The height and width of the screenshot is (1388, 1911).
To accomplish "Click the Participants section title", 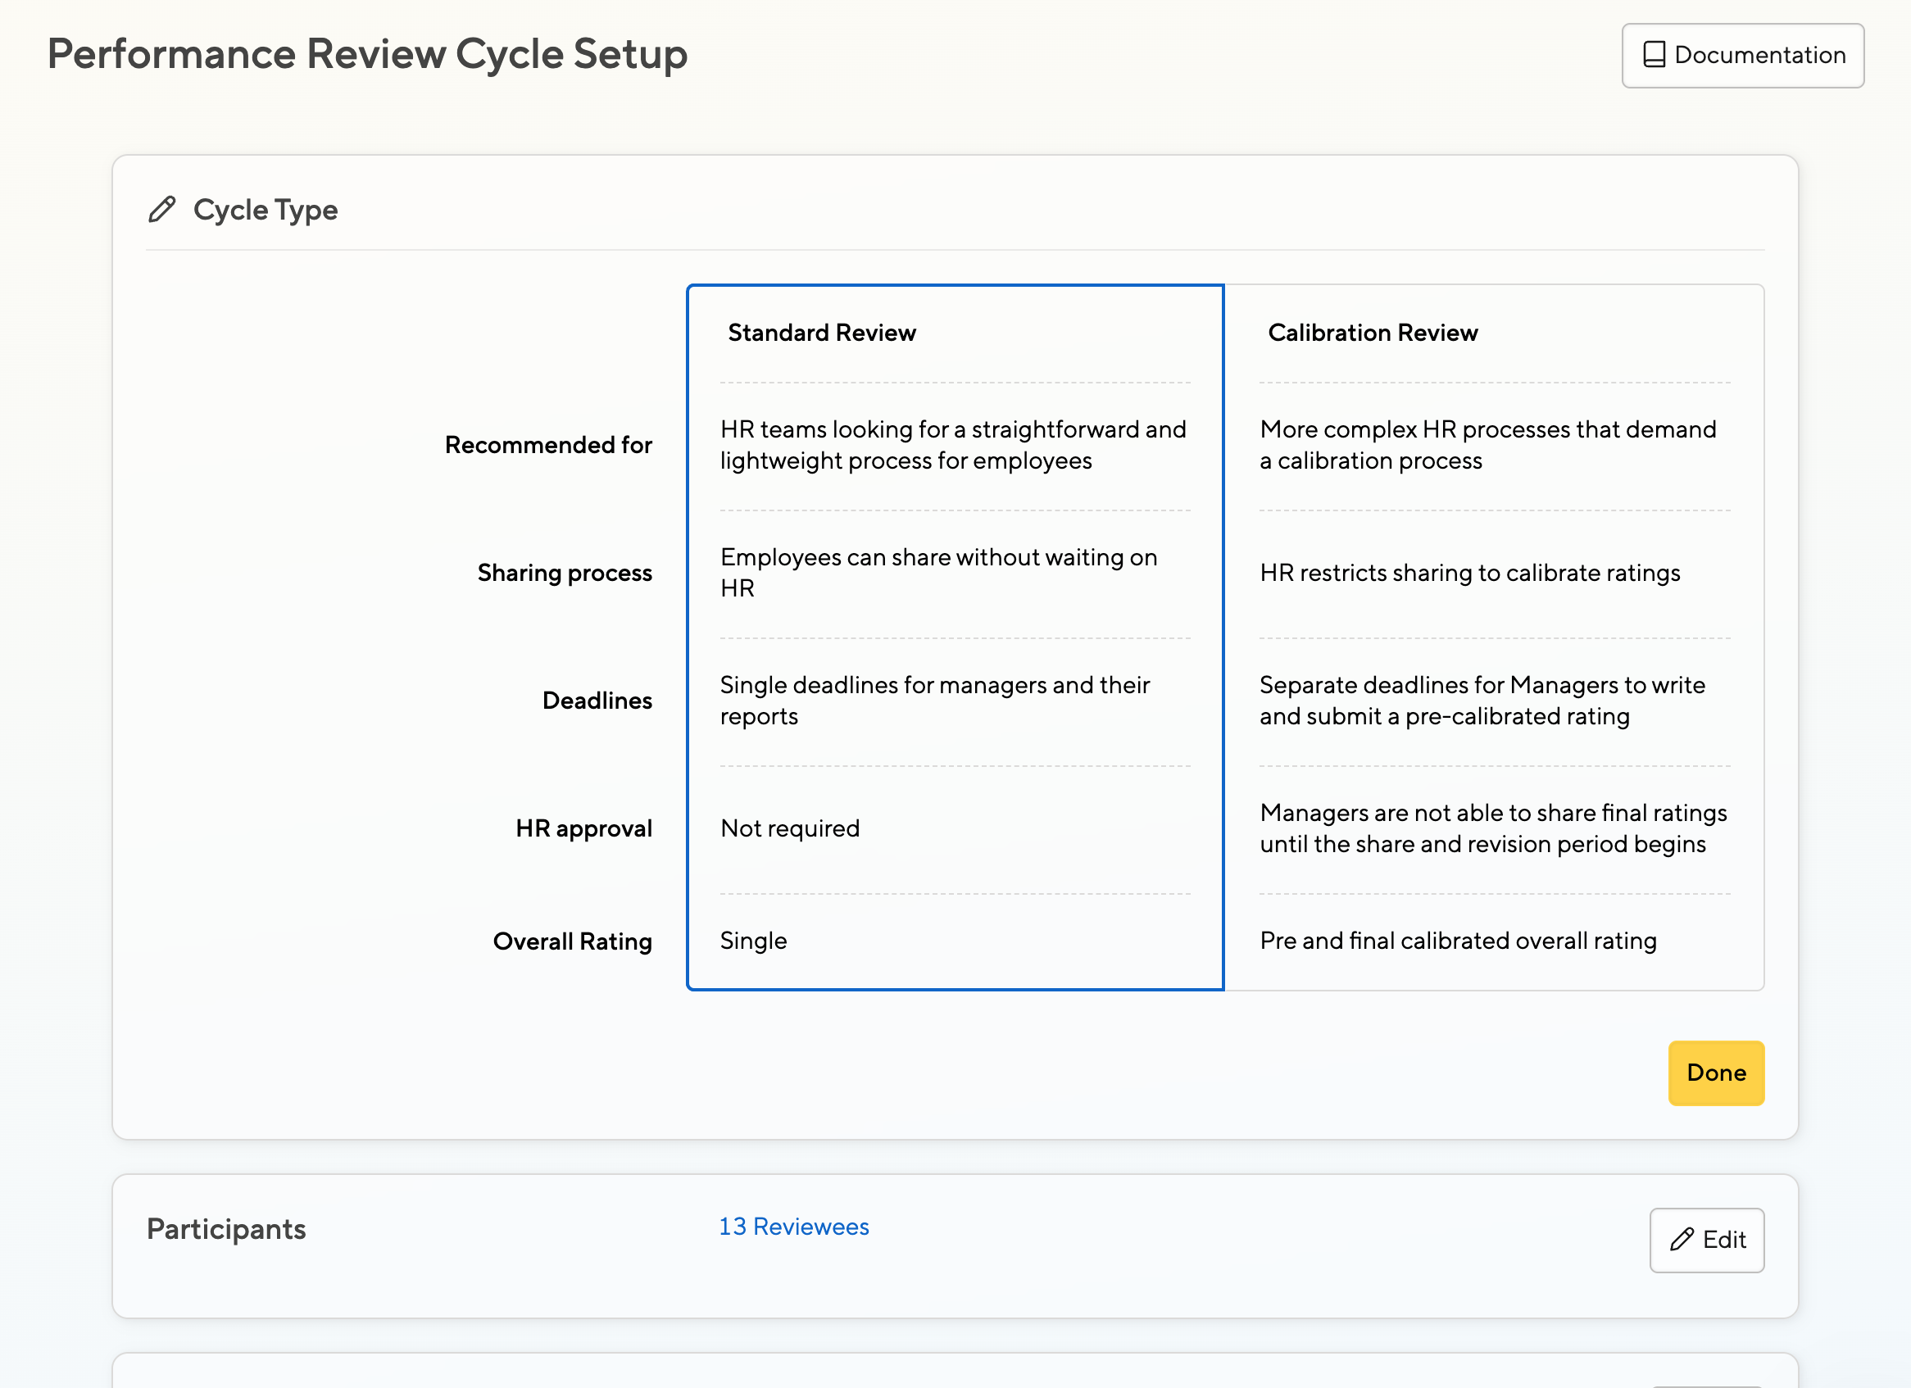I will click(226, 1229).
